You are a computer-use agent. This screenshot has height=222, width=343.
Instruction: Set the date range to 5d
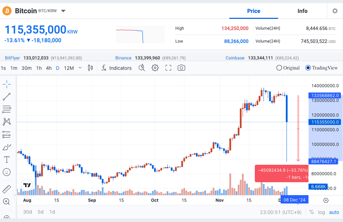40,212
